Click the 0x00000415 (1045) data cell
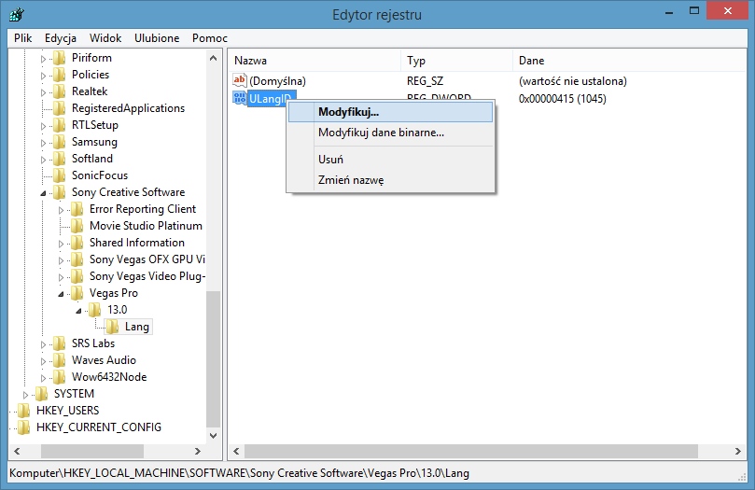The width and height of the screenshot is (755, 490). [563, 99]
